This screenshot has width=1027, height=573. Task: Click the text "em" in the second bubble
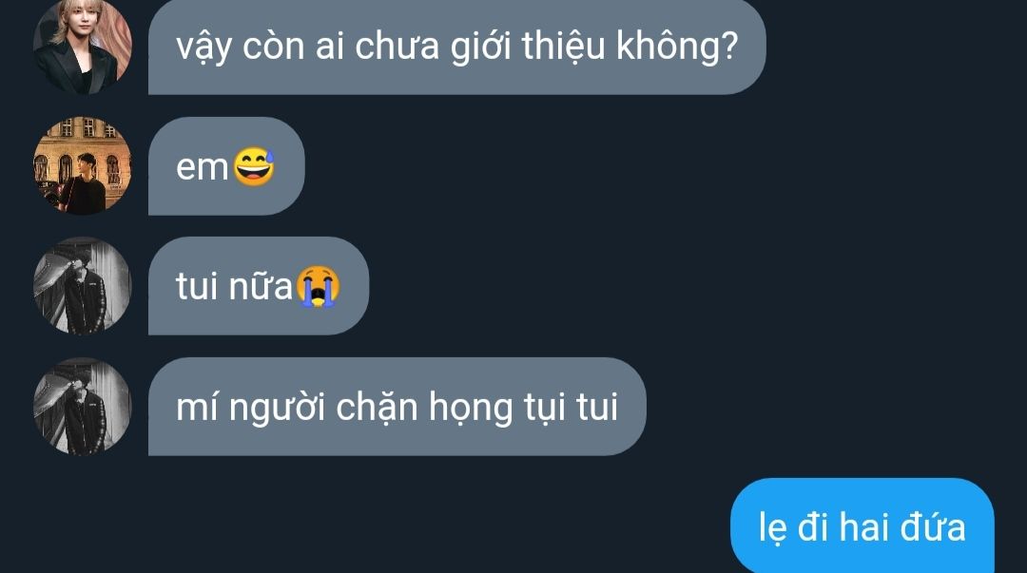202,167
